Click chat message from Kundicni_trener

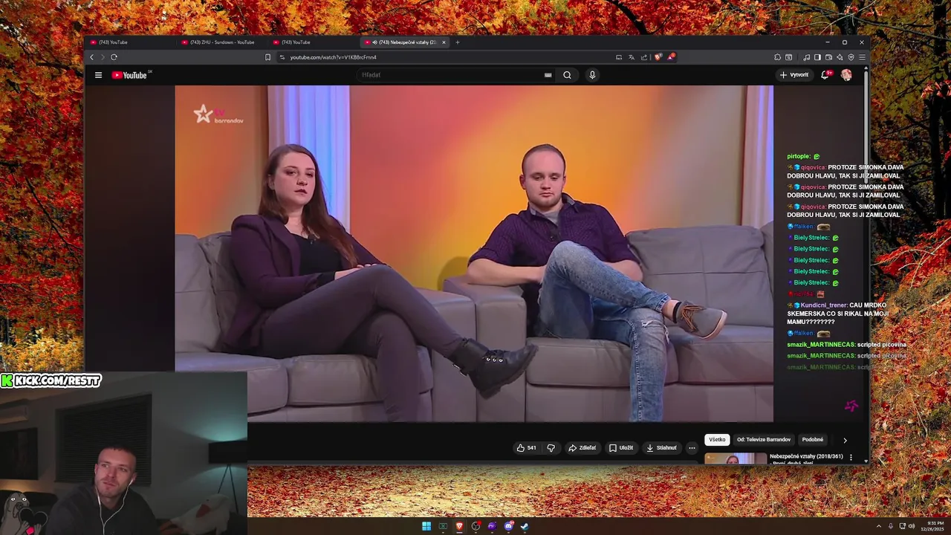click(838, 314)
